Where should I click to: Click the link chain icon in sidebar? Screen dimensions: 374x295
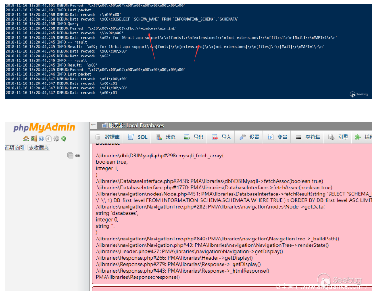(78, 156)
